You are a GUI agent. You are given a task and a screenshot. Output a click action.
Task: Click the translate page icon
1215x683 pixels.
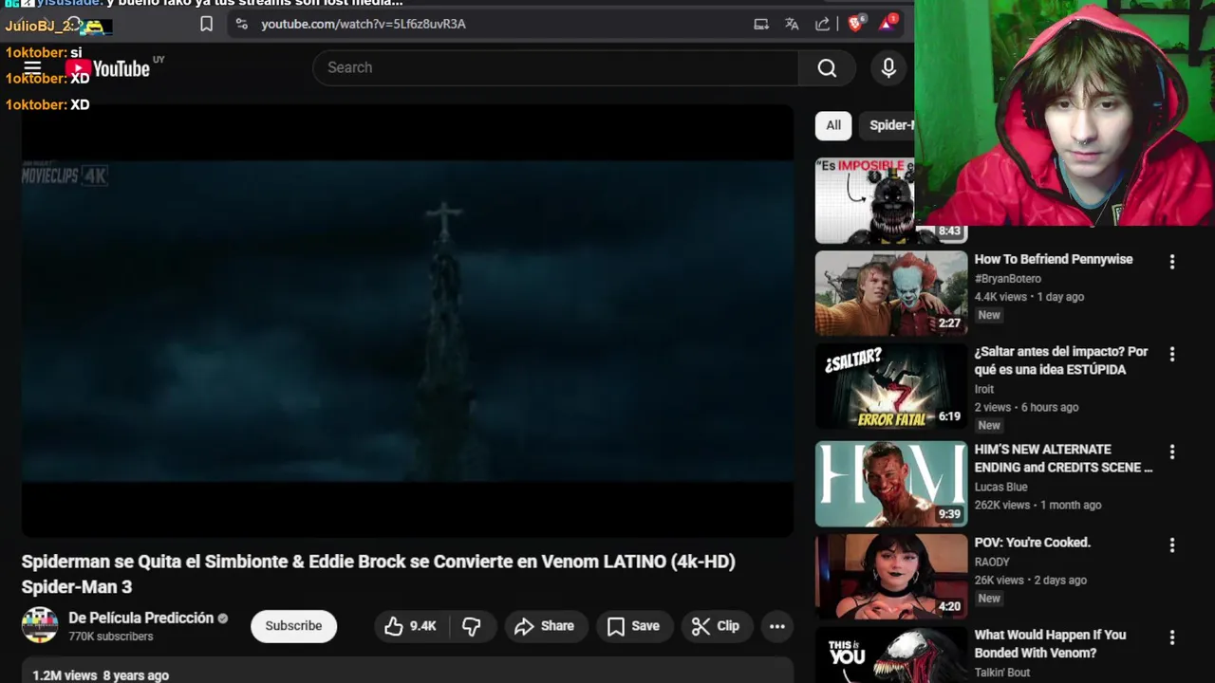[792, 24]
